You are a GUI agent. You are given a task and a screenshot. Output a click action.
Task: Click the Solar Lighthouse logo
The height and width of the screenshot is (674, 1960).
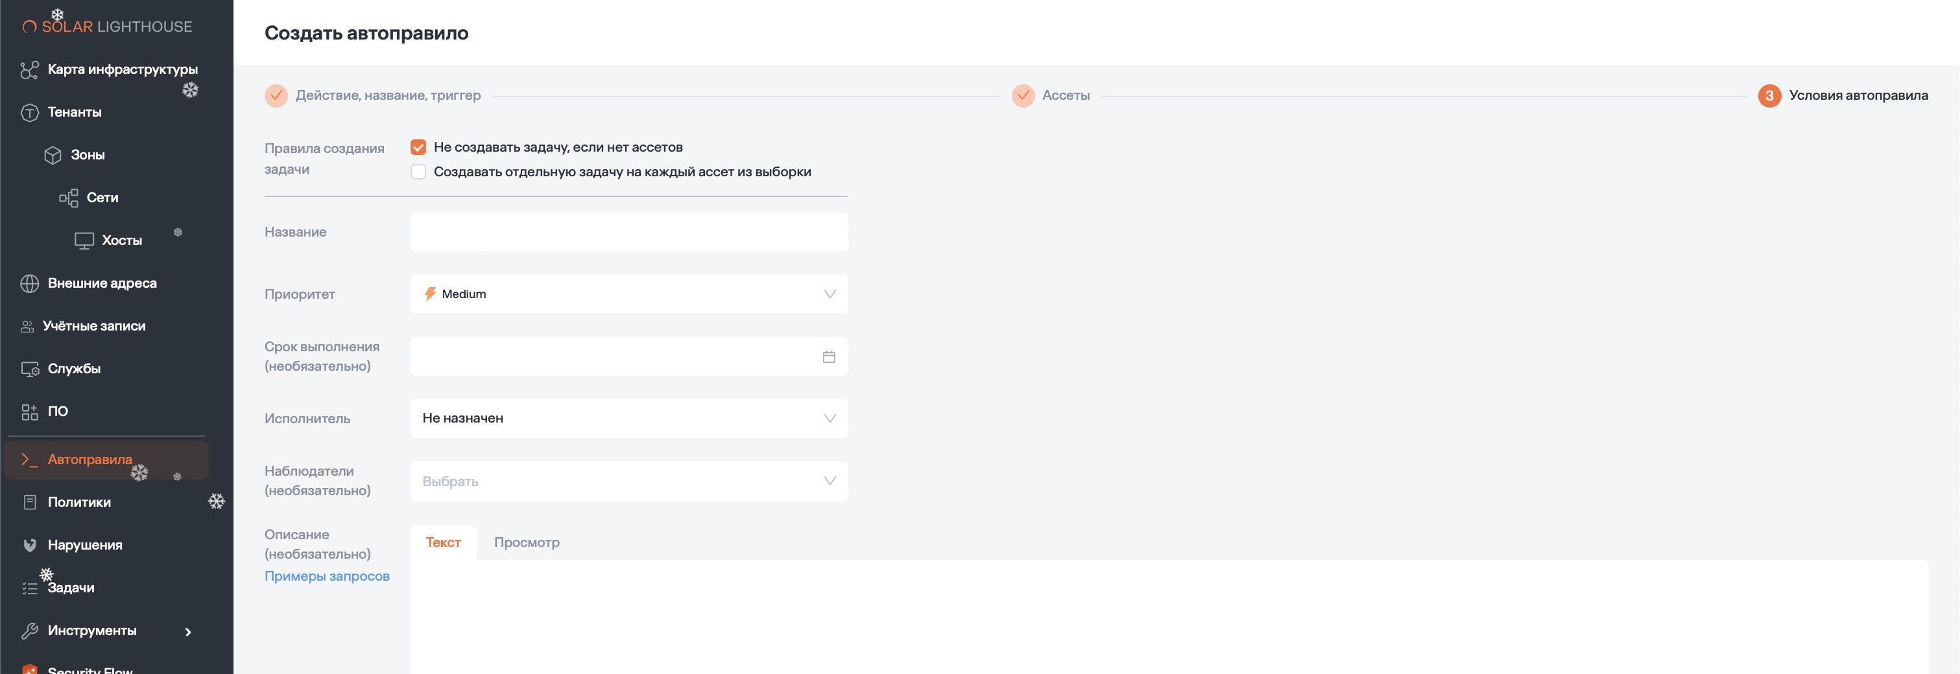tap(107, 27)
